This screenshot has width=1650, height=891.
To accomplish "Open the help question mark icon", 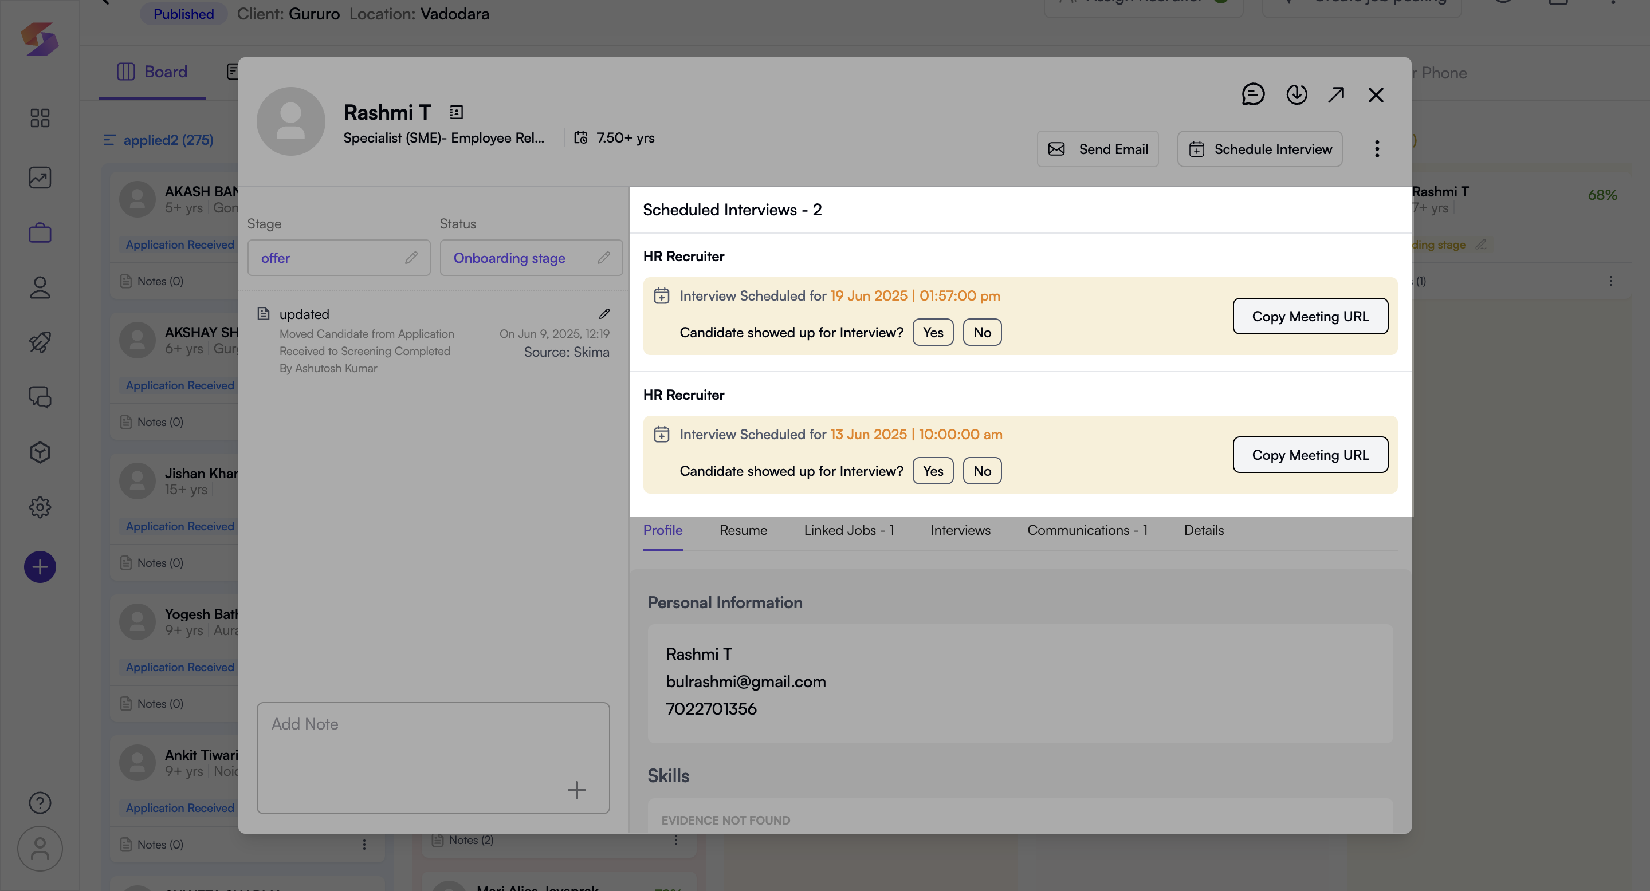I will point(40,803).
